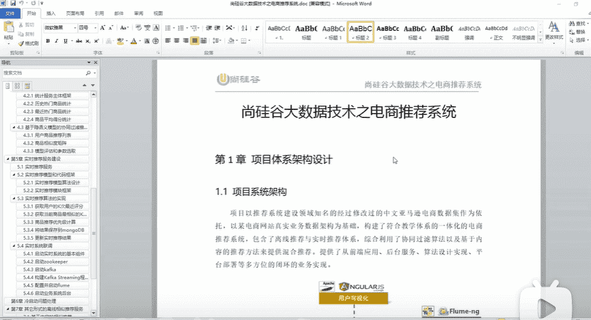This screenshot has width=591, height=320.
Task: Activate the Format Painter (格式刷) brush
Action: [21, 43]
